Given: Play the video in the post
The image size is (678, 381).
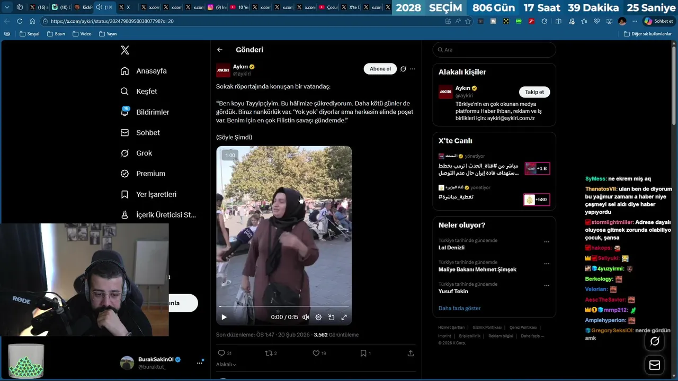Looking at the screenshot, I should click(x=224, y=317).
